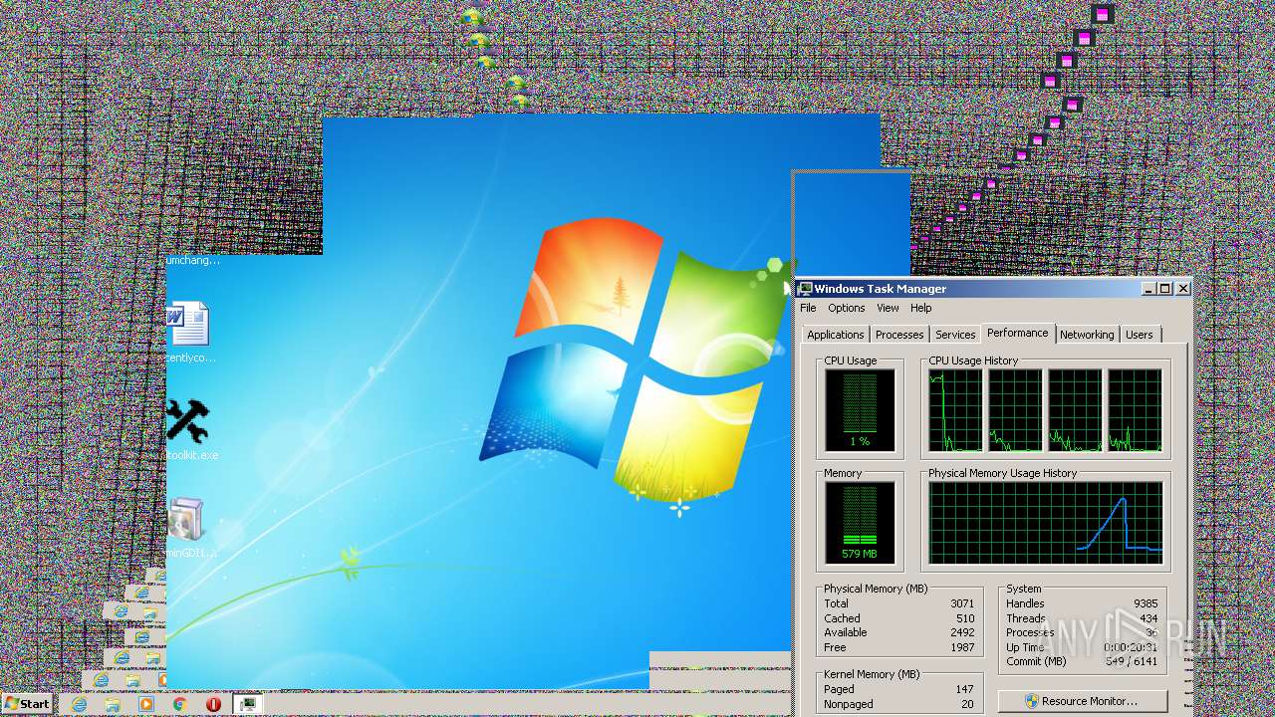The image size is (1275, 717).
Task: Click the Threads value 434
Action: coord(1148,618)
